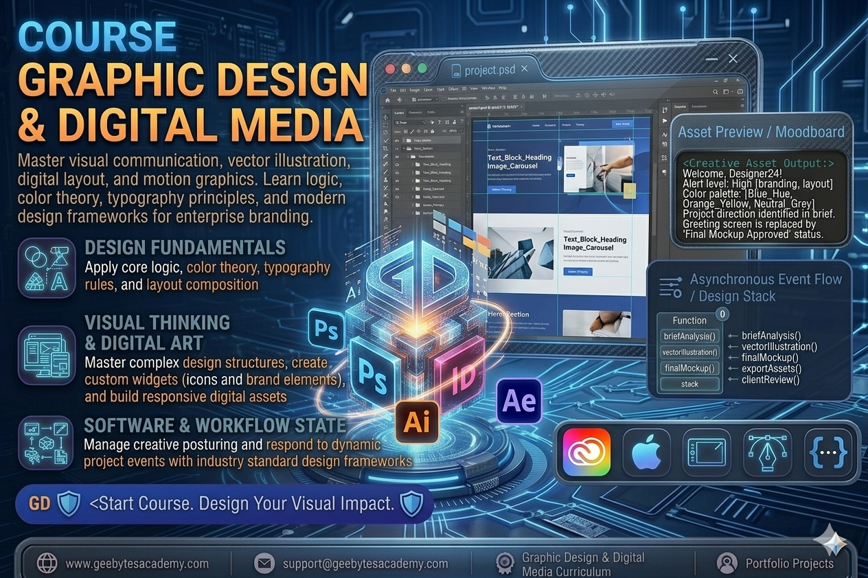868x578 pixels.
Task: Click the GD badge on Start Course banner
Action: tap(41, 504)
